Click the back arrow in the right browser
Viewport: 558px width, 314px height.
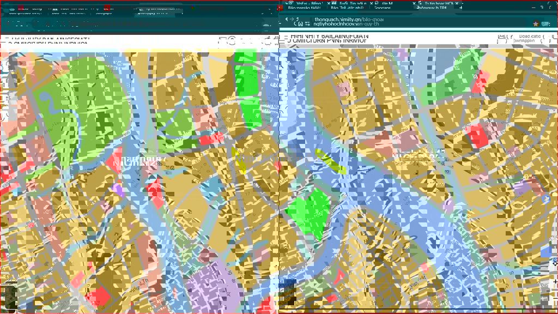coord(287,19)
